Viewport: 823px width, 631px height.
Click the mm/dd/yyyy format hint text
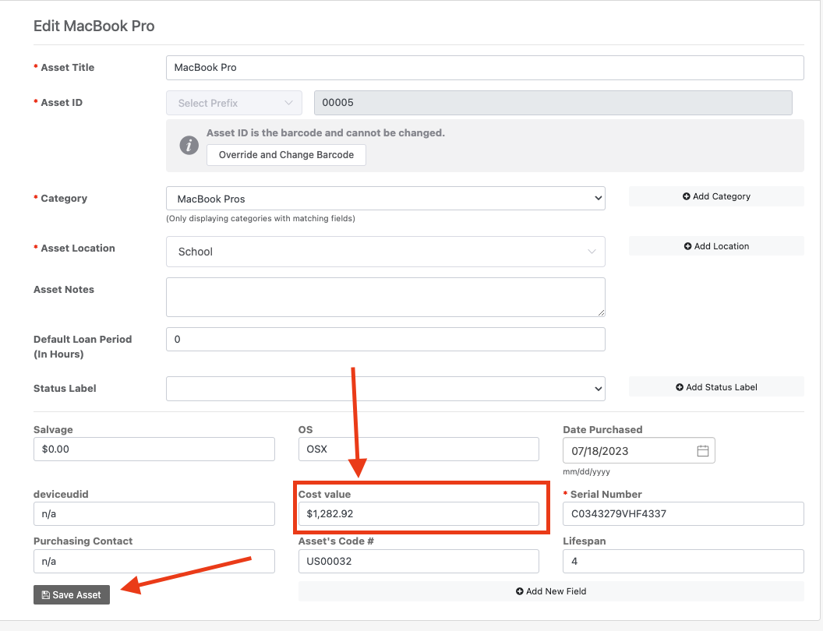(586, 471)
